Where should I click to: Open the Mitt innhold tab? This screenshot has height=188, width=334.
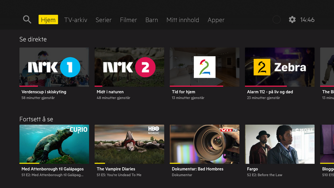183,20
